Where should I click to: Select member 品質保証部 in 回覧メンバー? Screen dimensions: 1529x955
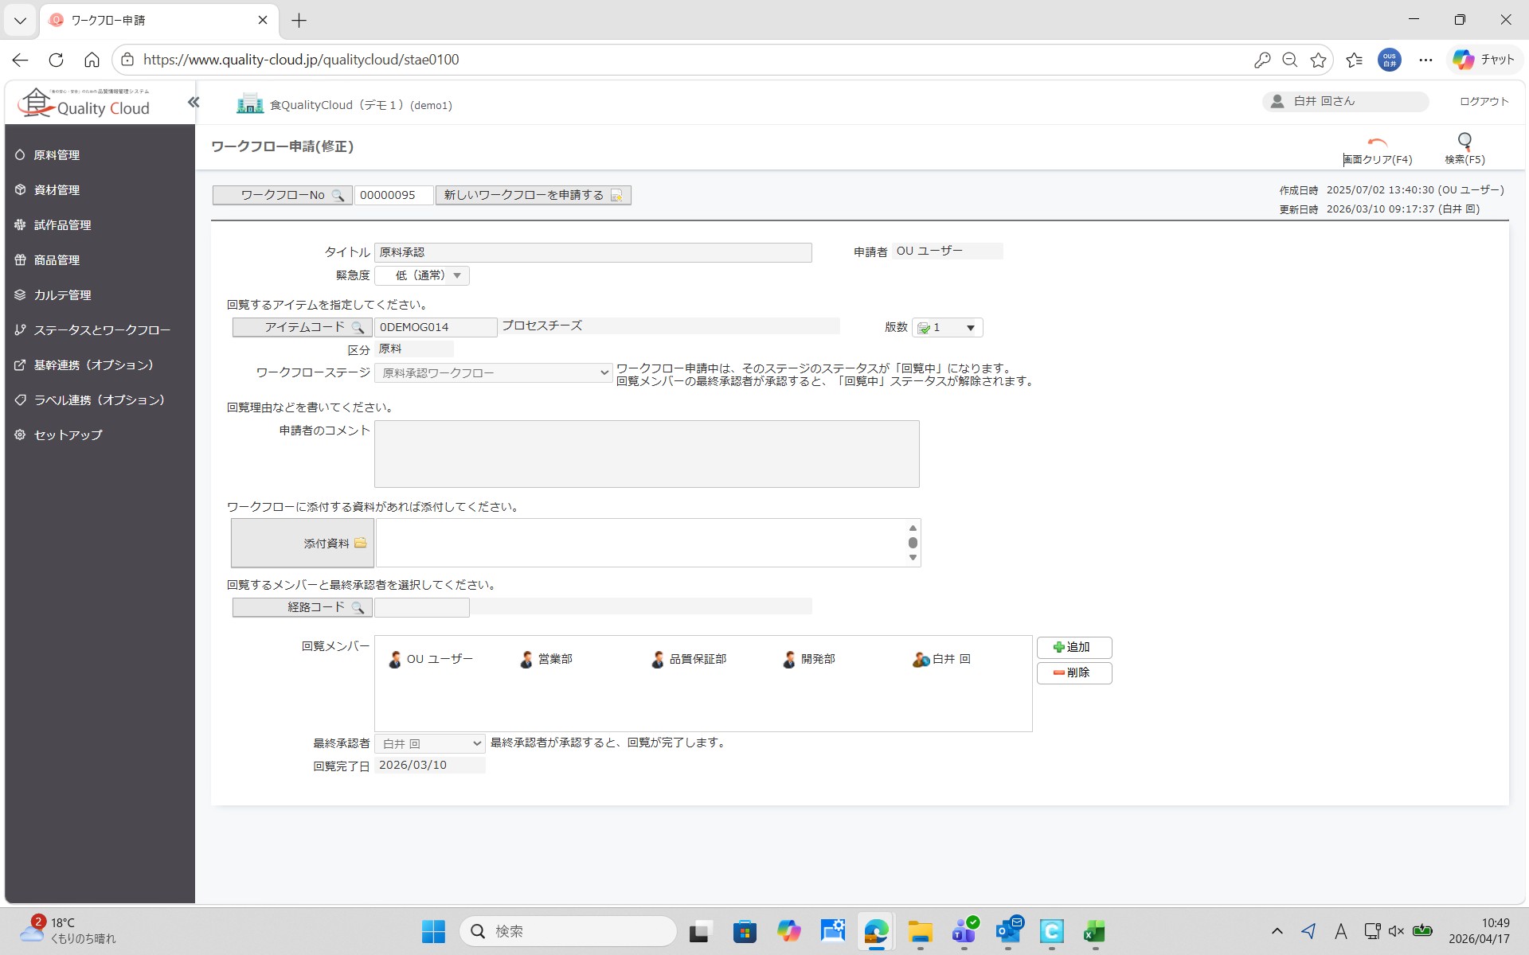(x=689, y=659)
